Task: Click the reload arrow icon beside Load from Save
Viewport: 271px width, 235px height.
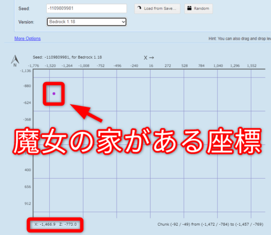Action: [x=139, y=8]
